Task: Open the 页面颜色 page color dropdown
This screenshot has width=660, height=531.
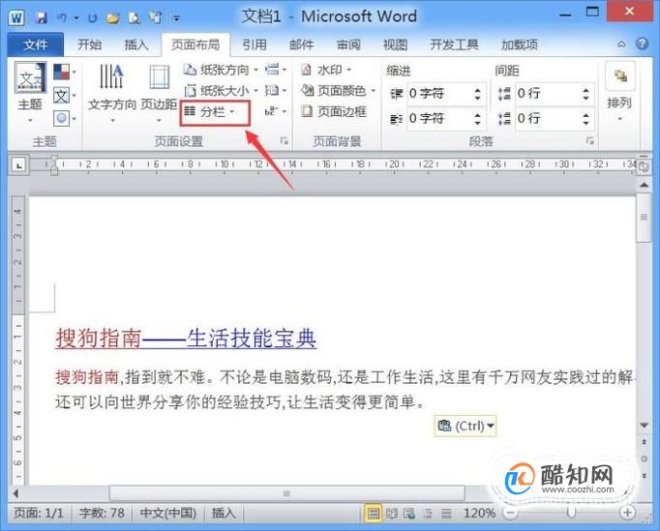Action: 338,91
